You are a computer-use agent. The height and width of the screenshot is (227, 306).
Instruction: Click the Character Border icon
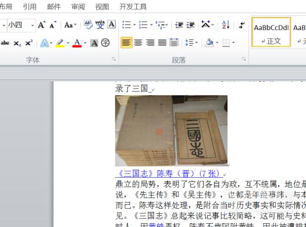pyautogui.click(x=112, y=25)
